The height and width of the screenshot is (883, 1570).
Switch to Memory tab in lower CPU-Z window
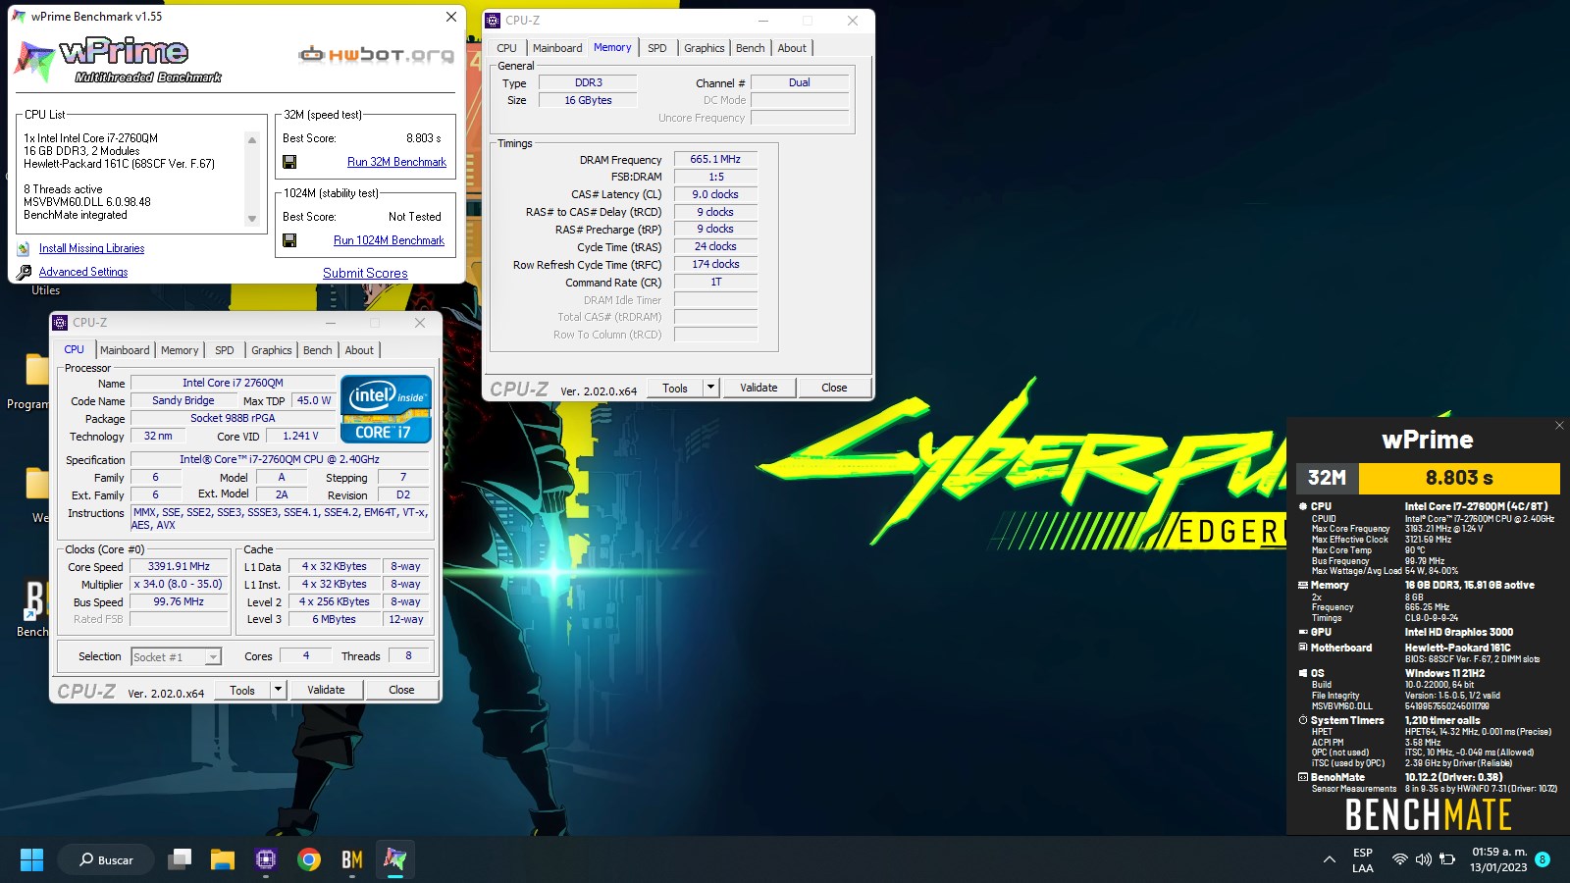pyautogui.click(x=180, y=350)
